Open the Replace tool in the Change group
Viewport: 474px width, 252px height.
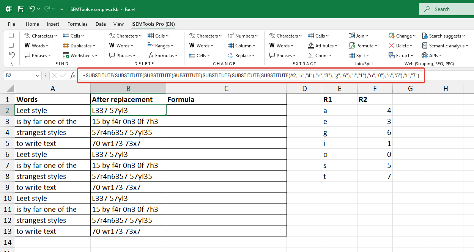coord(242,55)
